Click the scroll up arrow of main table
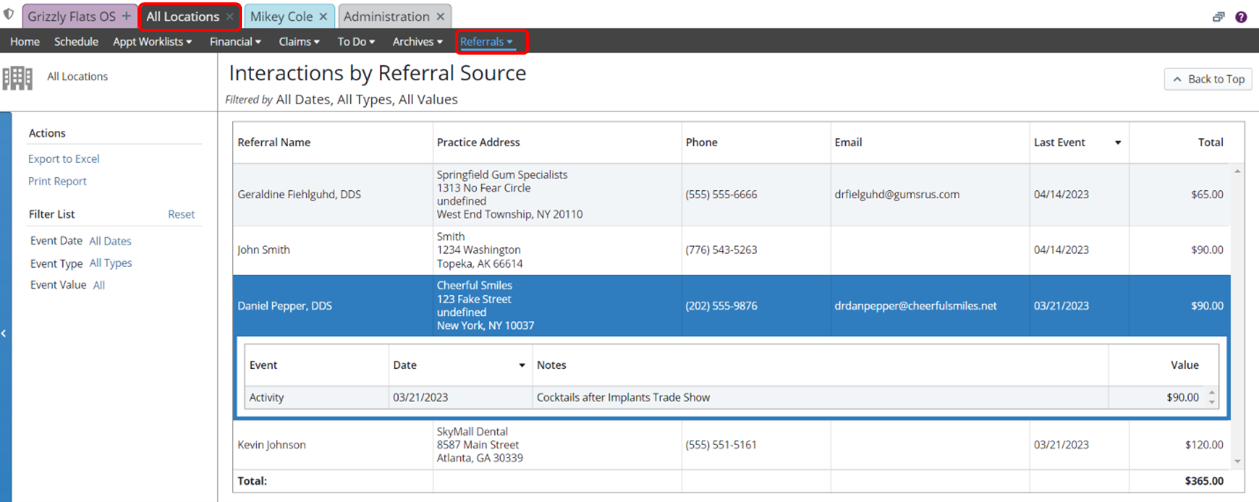 click(x=1237, y=171)
